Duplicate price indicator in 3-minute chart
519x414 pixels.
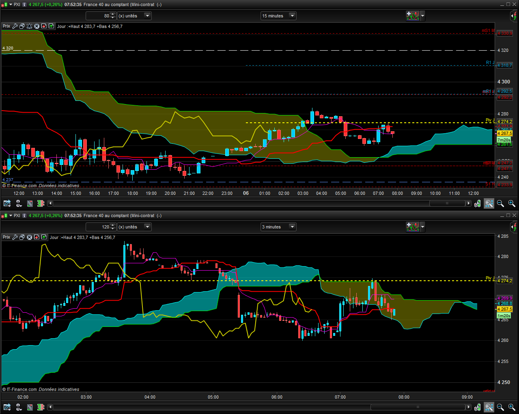pos(22,237)
